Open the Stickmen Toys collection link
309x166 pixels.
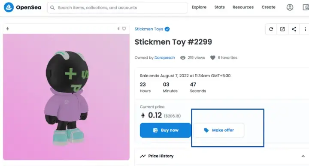tap(149, 29)
